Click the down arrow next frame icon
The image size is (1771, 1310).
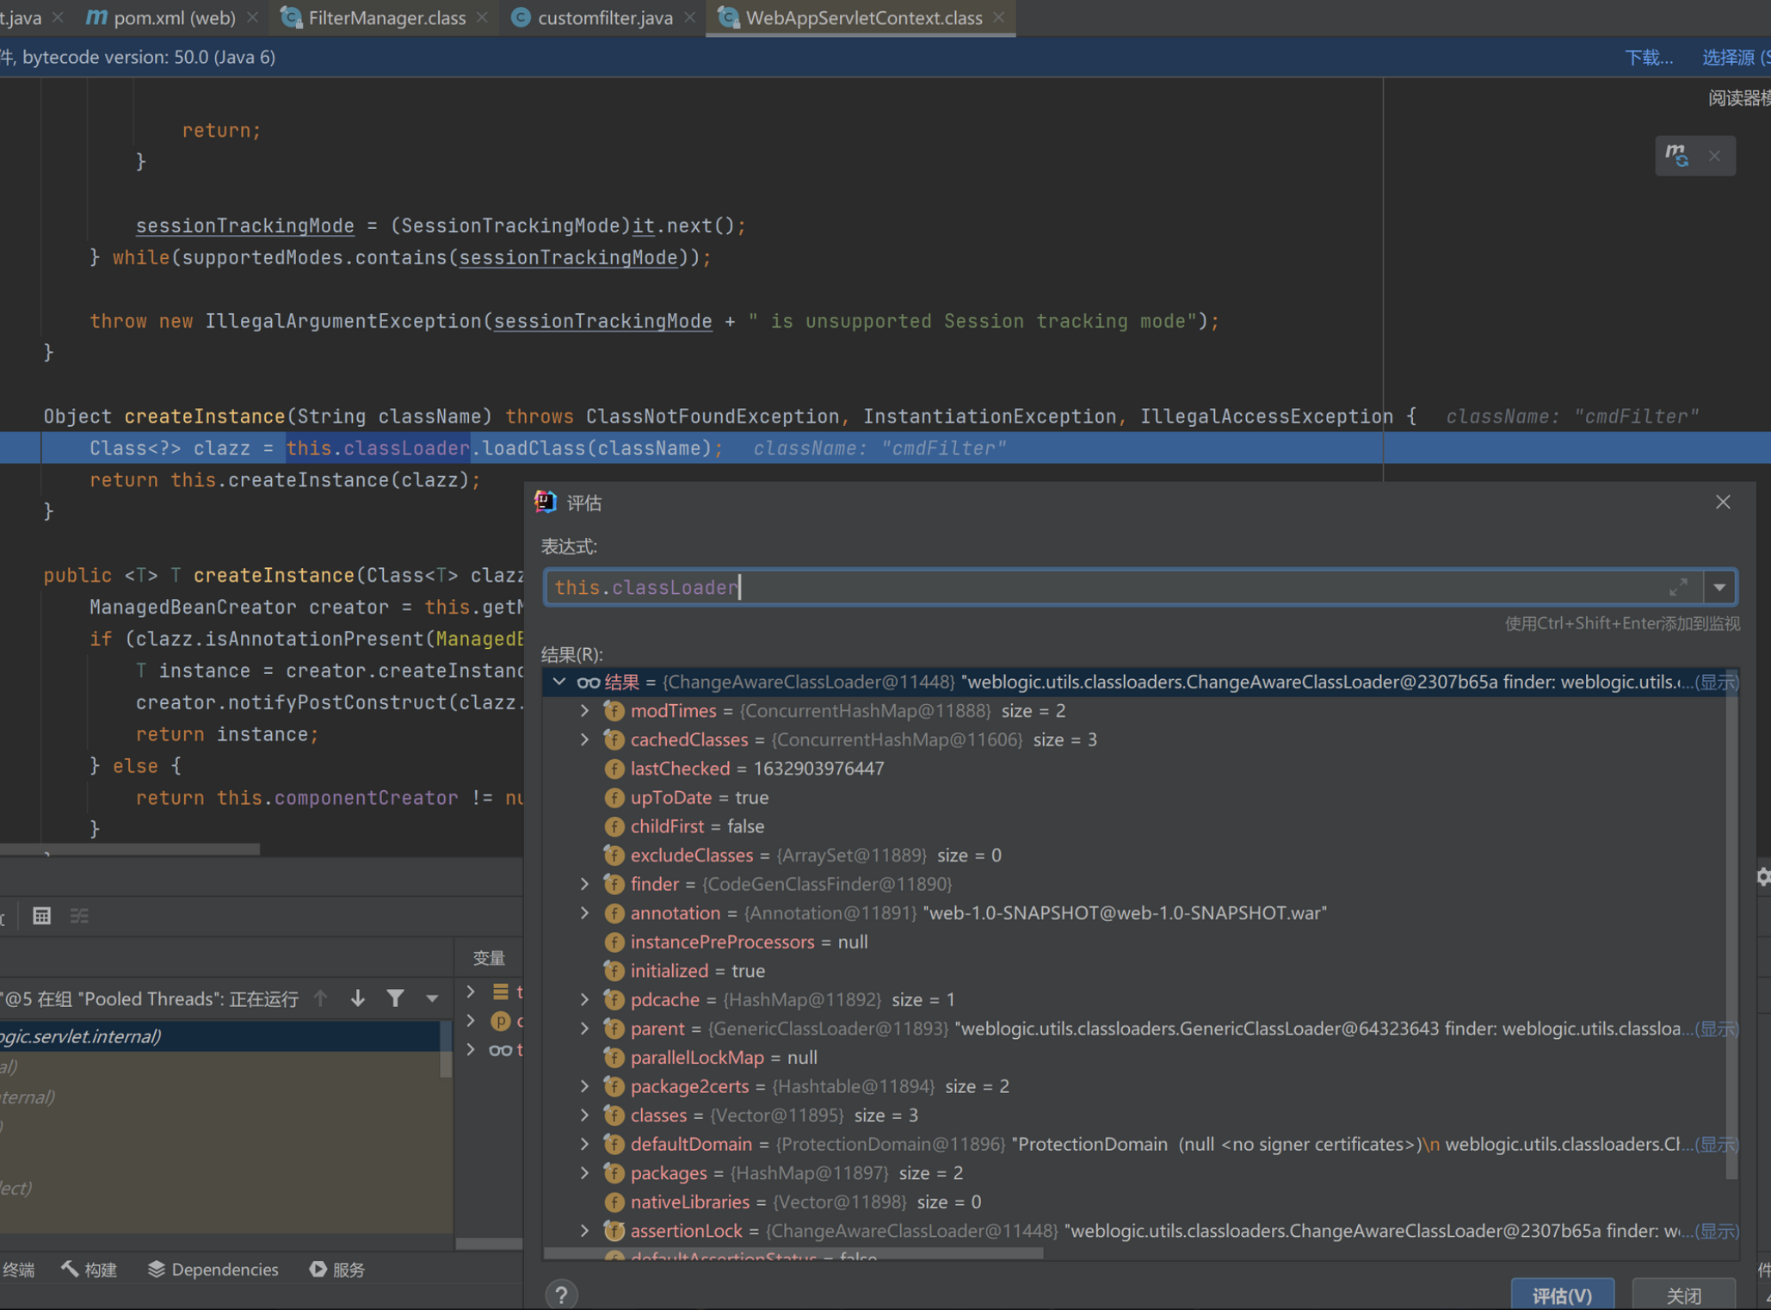pos(358,998)
